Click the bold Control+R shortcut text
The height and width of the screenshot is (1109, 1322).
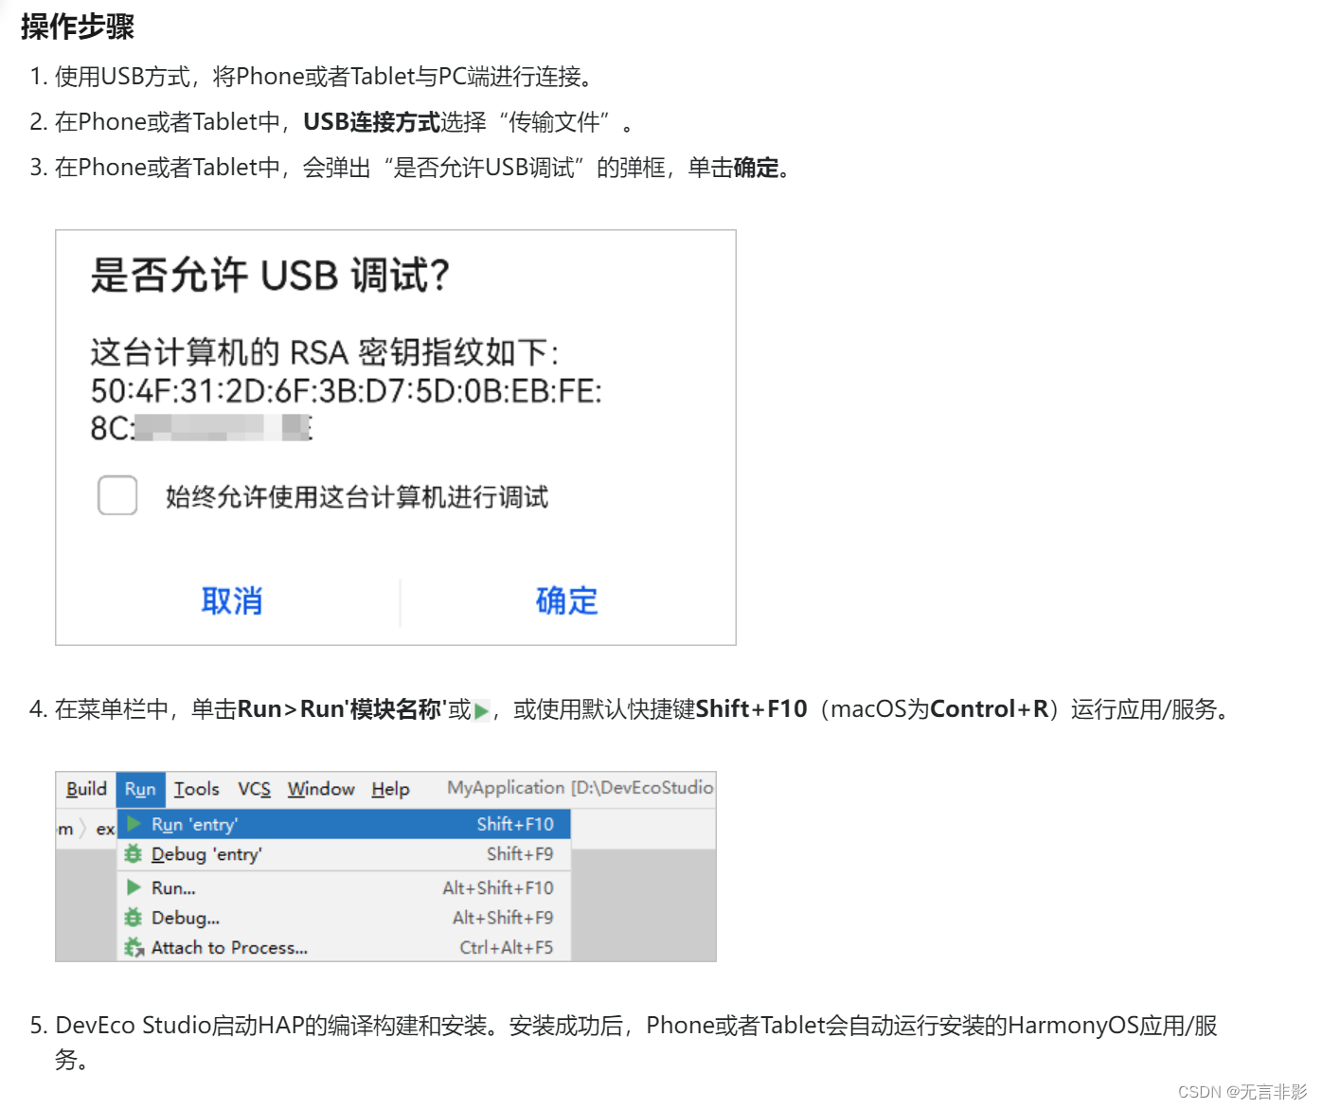click(990, 709)
